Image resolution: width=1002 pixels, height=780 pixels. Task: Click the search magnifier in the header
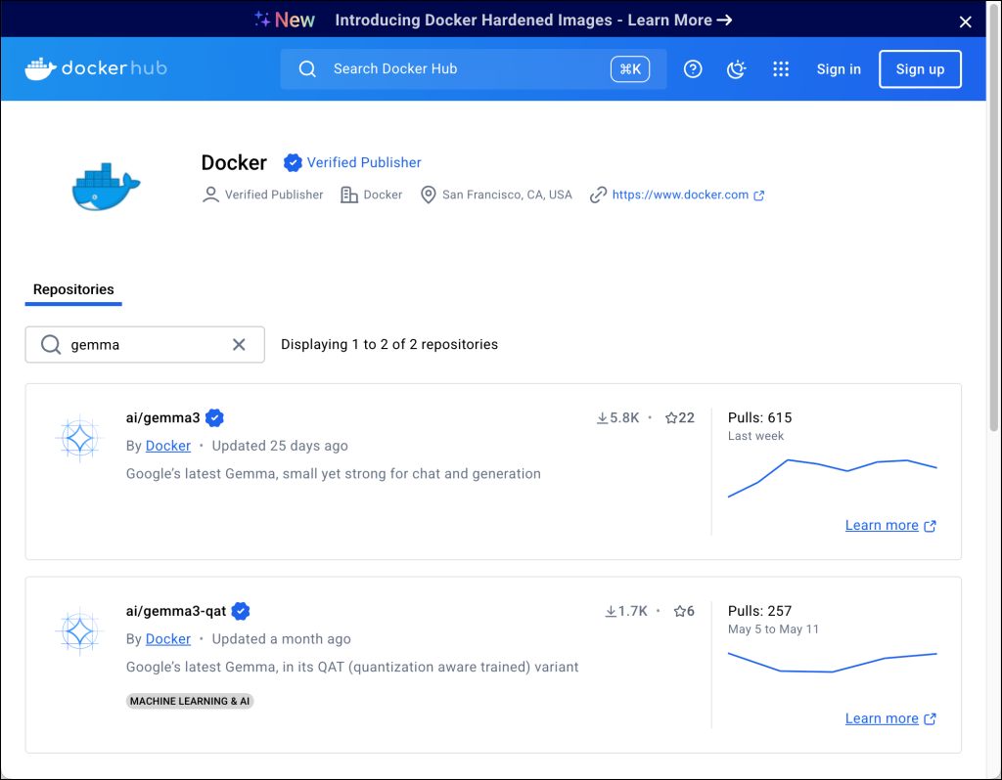pos(307,69)
